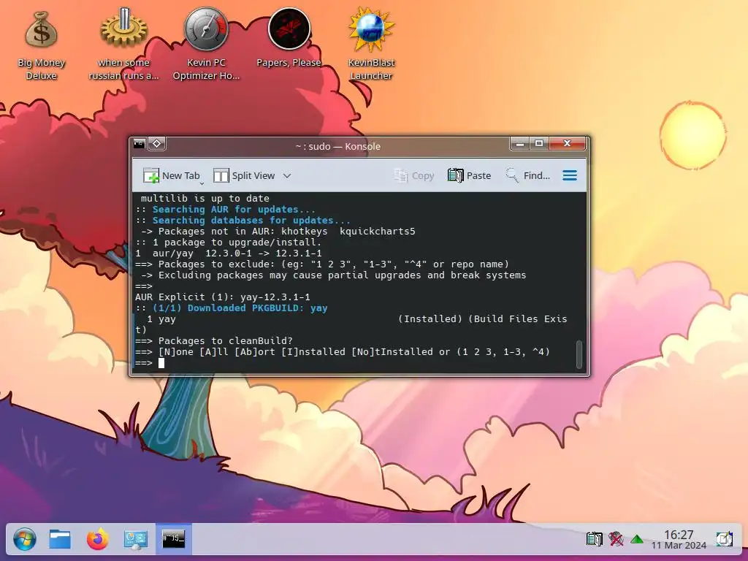Expand the New Tab dropdown arrow
The width and height of the screenshot is (748, 561).
[202, 183]
